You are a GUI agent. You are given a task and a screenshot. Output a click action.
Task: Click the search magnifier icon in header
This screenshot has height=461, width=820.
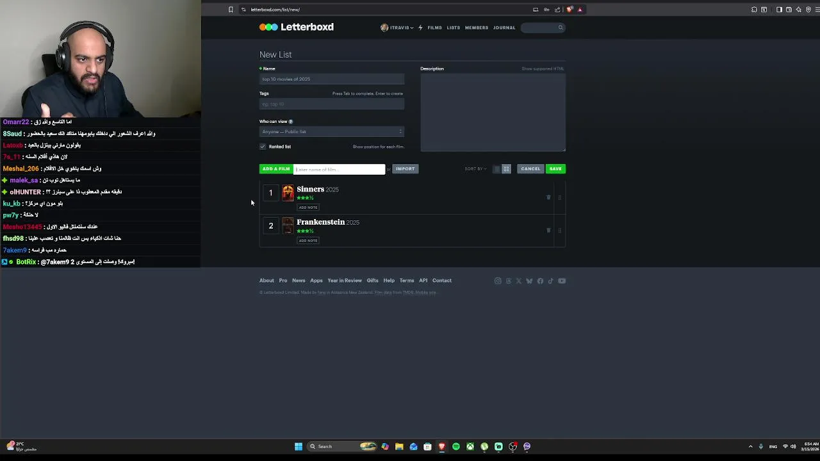(x=561, y=28)
